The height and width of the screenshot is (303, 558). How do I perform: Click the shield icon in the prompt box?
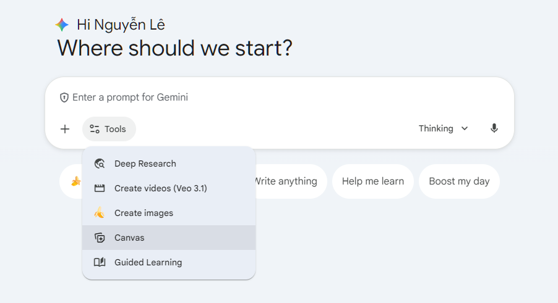(64, 98)
